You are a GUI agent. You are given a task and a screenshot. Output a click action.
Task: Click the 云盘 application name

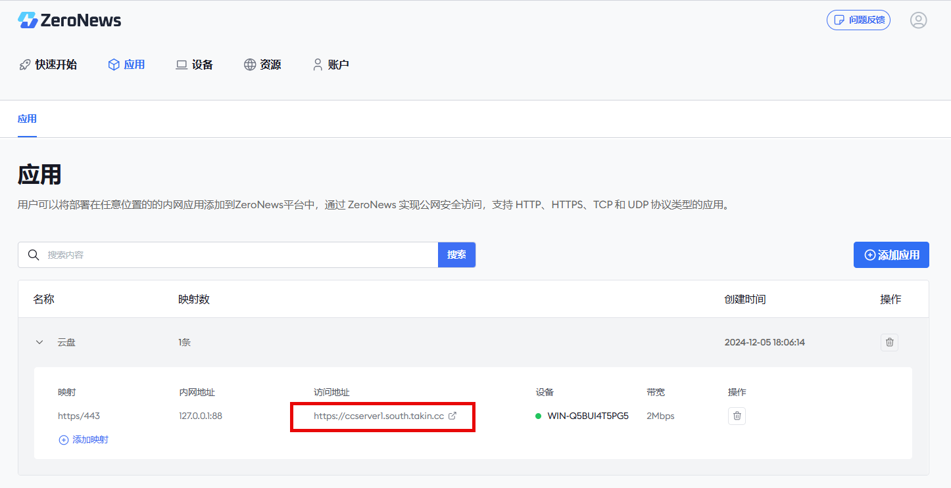66,342
